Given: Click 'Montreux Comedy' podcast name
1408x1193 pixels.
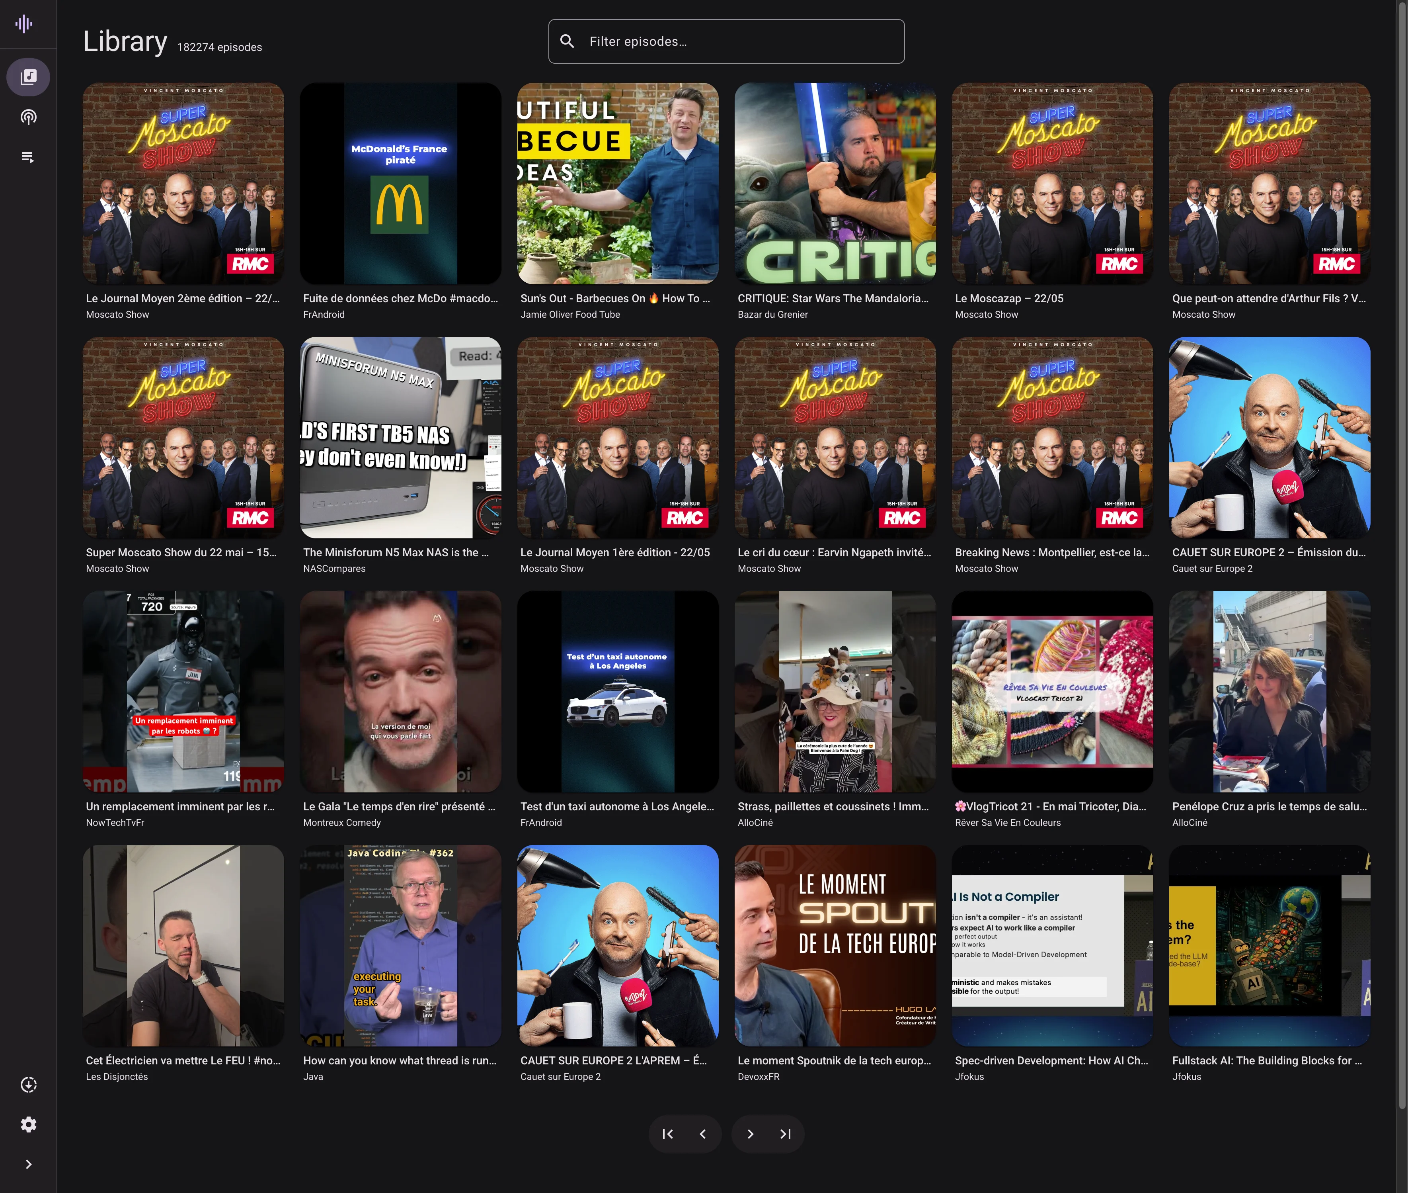Looking at the screenshot, I should (x=342, y=823).
